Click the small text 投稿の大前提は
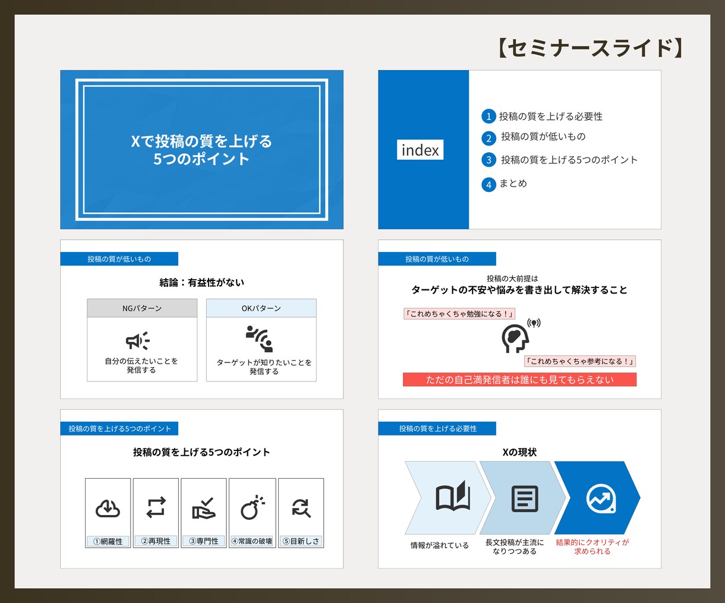 (x=512, y=278)
